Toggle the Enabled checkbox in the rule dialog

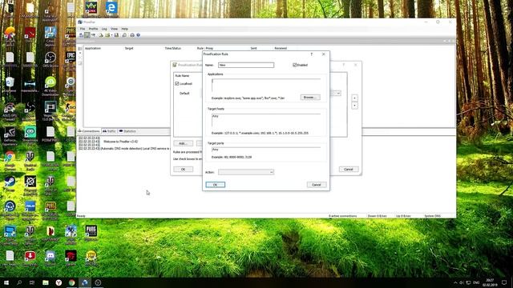click(295, 65)
